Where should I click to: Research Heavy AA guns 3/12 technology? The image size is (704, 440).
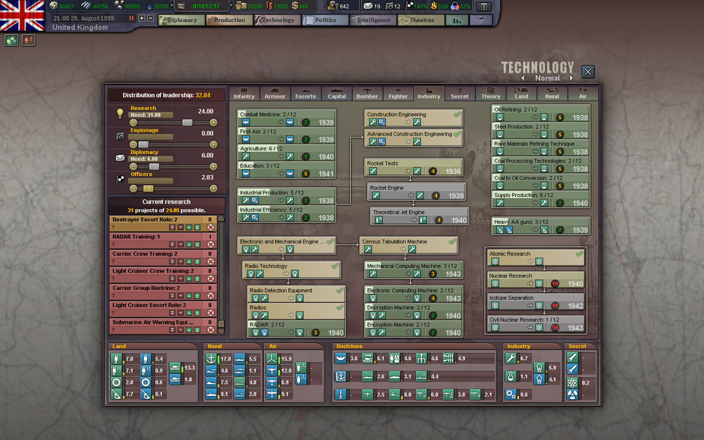coord(540,225)
